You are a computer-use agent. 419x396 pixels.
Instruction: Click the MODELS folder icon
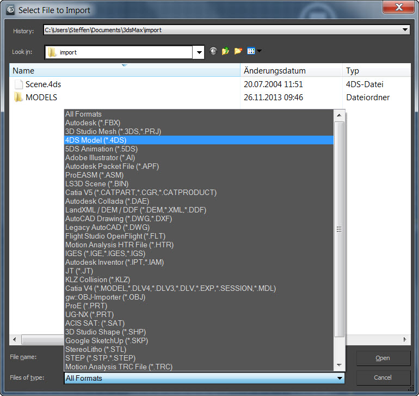[x=19, y=98]
